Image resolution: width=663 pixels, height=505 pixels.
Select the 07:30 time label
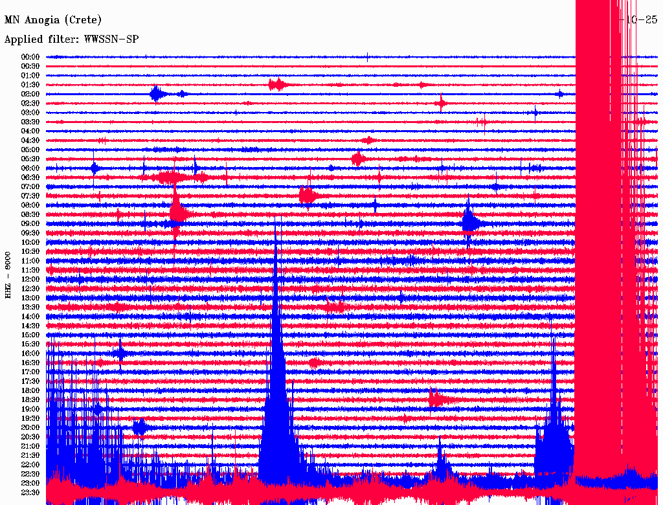pyautogui.click(x=30, y=196)
